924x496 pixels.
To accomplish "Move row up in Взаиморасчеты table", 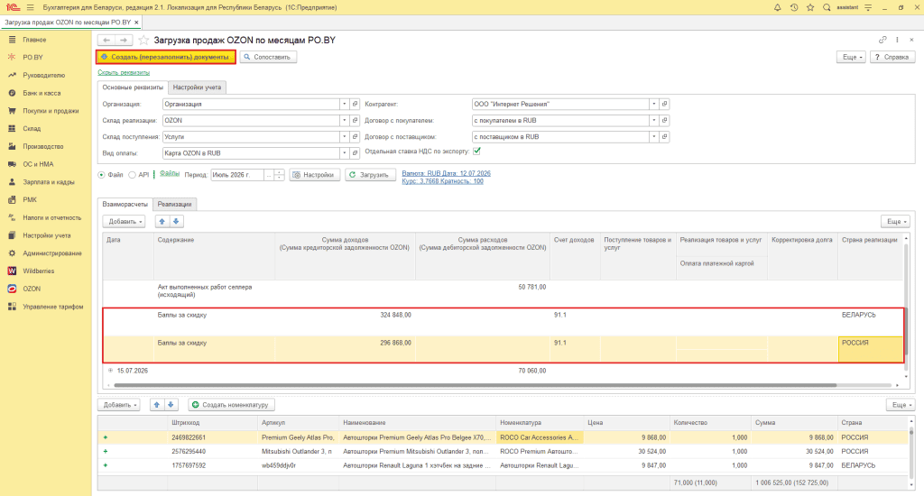I will click(x=162, y=222).
